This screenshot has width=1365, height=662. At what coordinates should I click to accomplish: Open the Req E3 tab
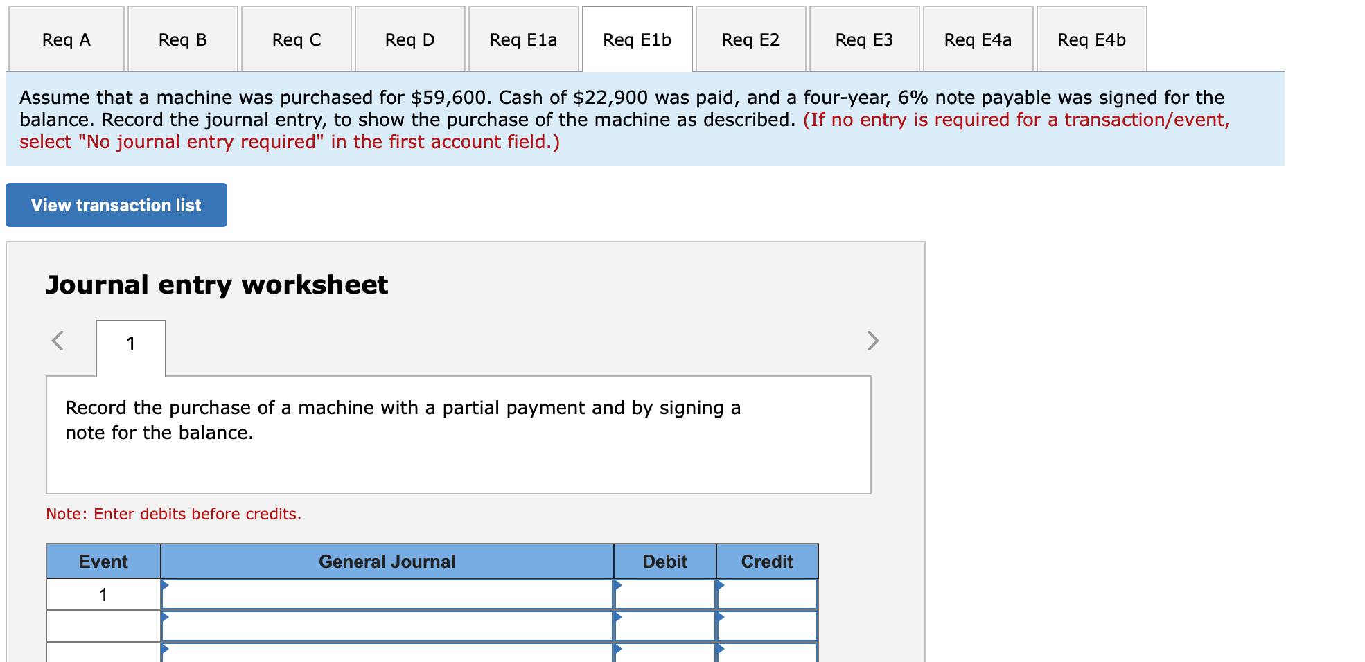pos(864,39)
